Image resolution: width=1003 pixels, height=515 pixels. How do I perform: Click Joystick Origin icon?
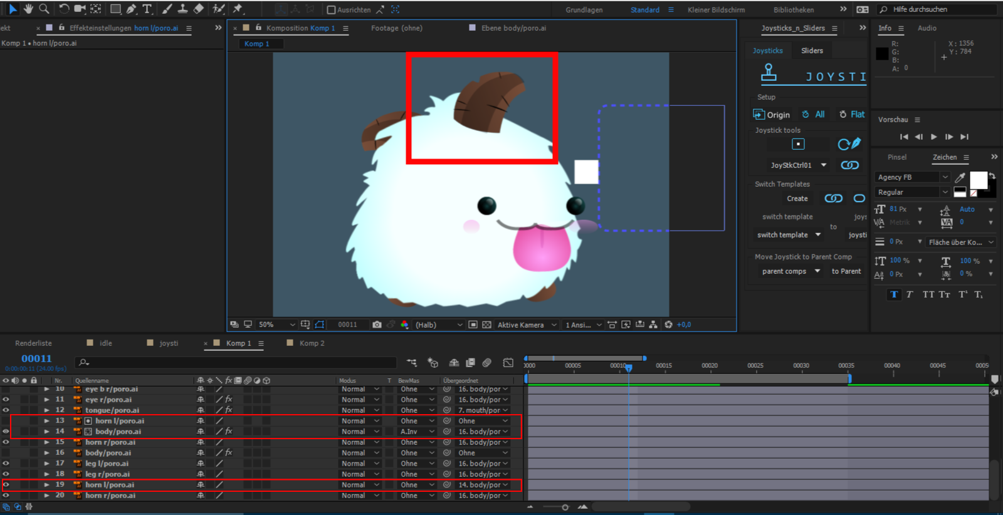coord(759,115)
